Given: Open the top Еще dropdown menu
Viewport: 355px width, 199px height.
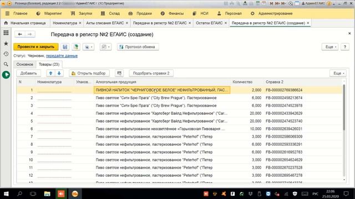Looking at the screenshot, I should click(330, 47).
